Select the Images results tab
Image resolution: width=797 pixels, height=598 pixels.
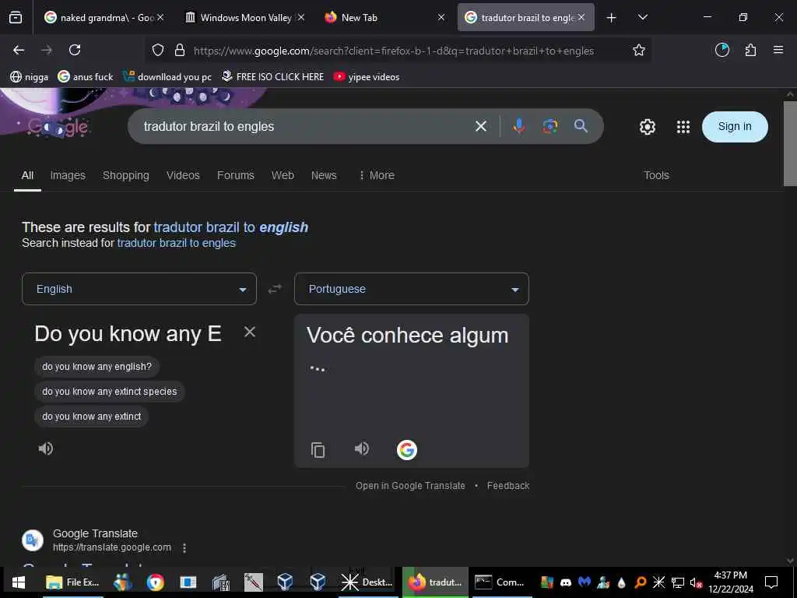pos(68,175)
